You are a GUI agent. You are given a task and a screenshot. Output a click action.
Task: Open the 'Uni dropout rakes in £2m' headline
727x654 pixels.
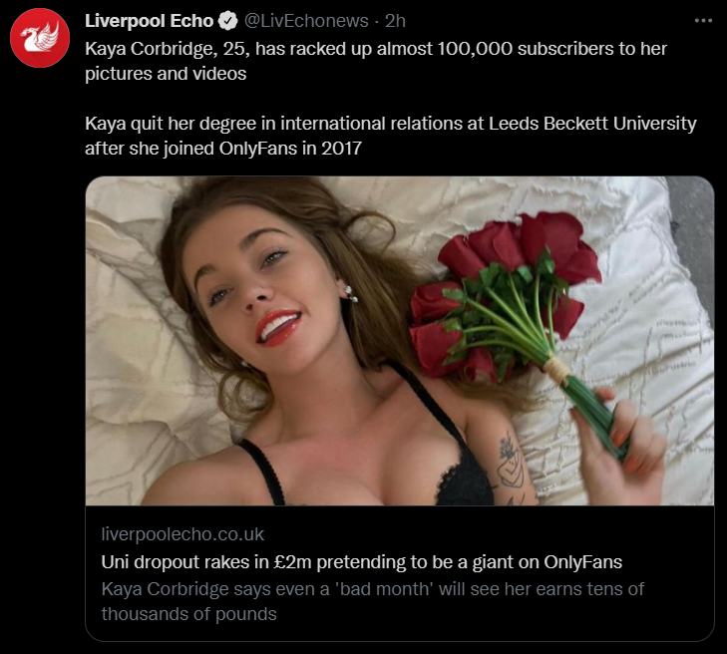tap(361, 561)
